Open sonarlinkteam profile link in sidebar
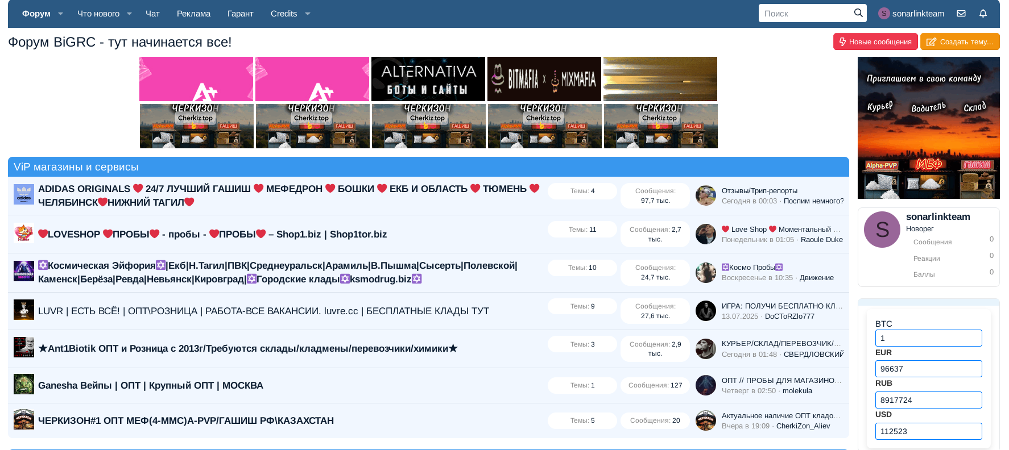The width and height of the screenshot is (1009, 450). click(x=938, y=216)
